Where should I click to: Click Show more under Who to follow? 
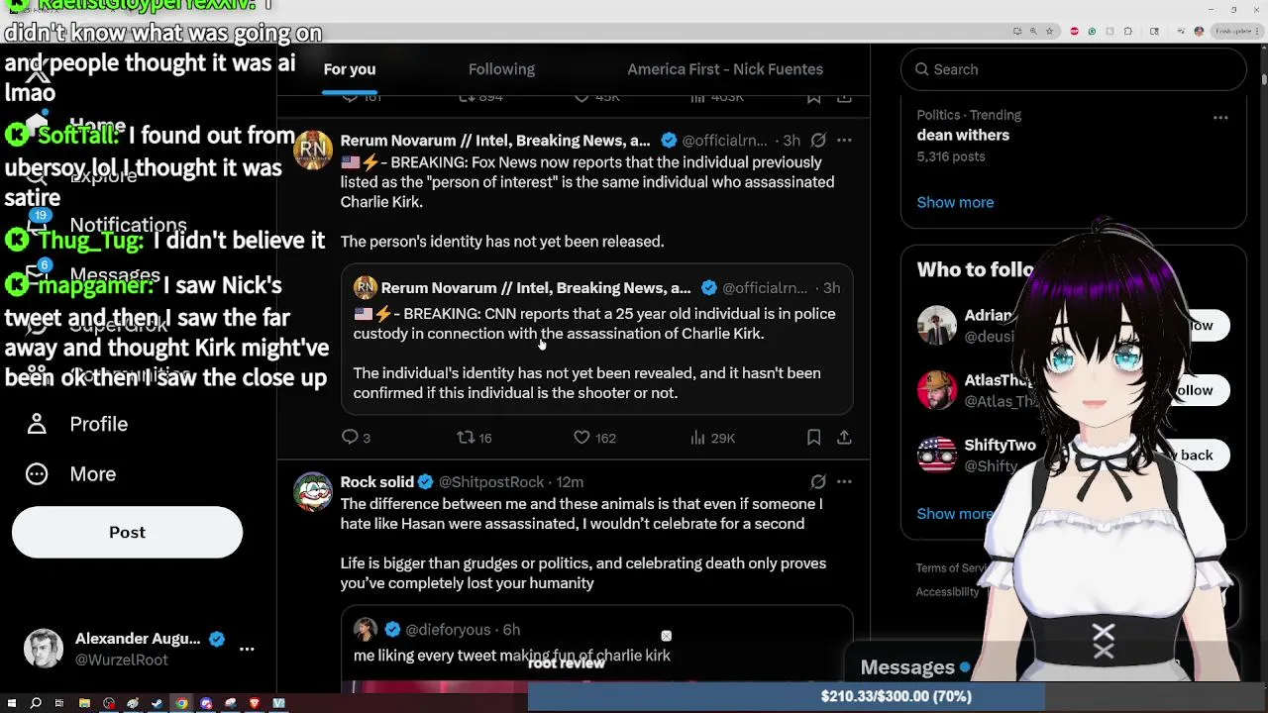tap(954, 514)
